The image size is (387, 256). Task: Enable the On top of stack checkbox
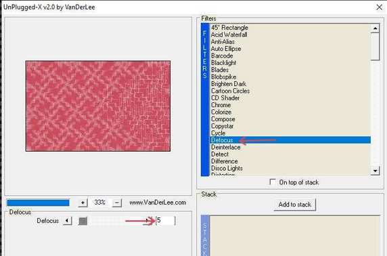point(273,182)
